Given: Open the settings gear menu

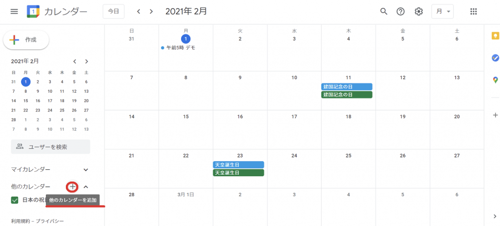Looking at the screenshot, I should (x=418, y=11).
